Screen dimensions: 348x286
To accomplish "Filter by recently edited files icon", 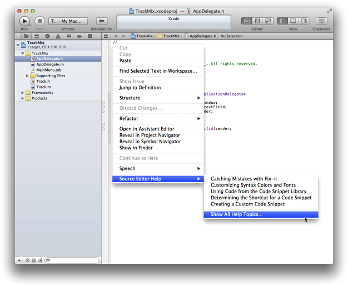I will [x=28, y=260].
